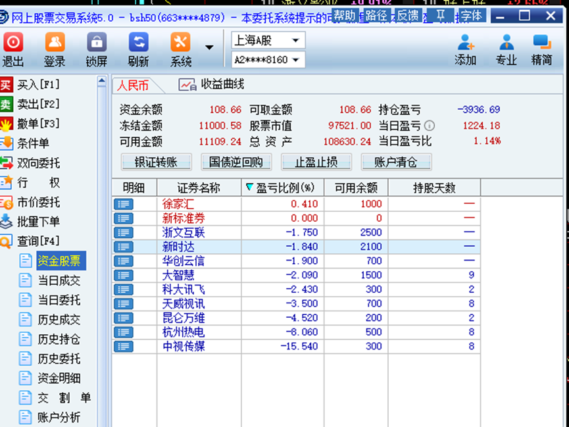Expand arrow next to 系统 toolbar
The height and width of the screenshot is (427, 569).
(209, 47)
